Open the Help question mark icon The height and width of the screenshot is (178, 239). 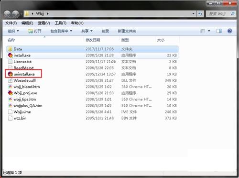point(229,31)
